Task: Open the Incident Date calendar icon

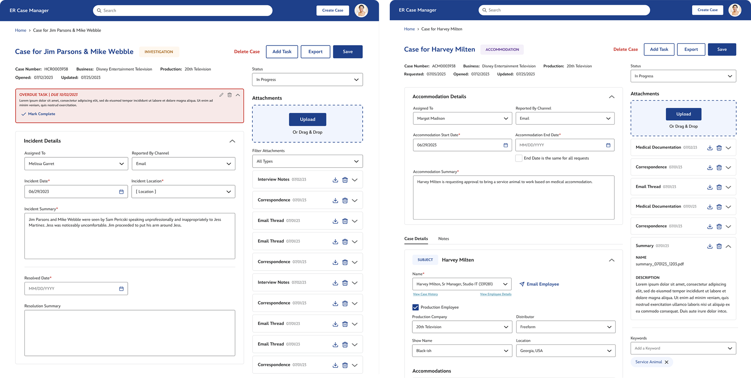Action: click(121, 192)
